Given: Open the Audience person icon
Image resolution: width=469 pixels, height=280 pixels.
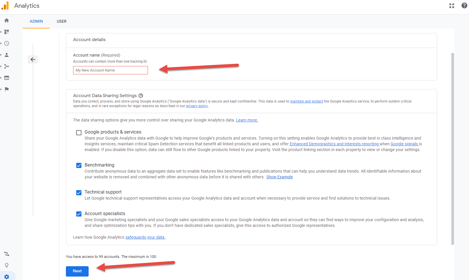Looking at the screenshot, I should [x=7, y=55].
